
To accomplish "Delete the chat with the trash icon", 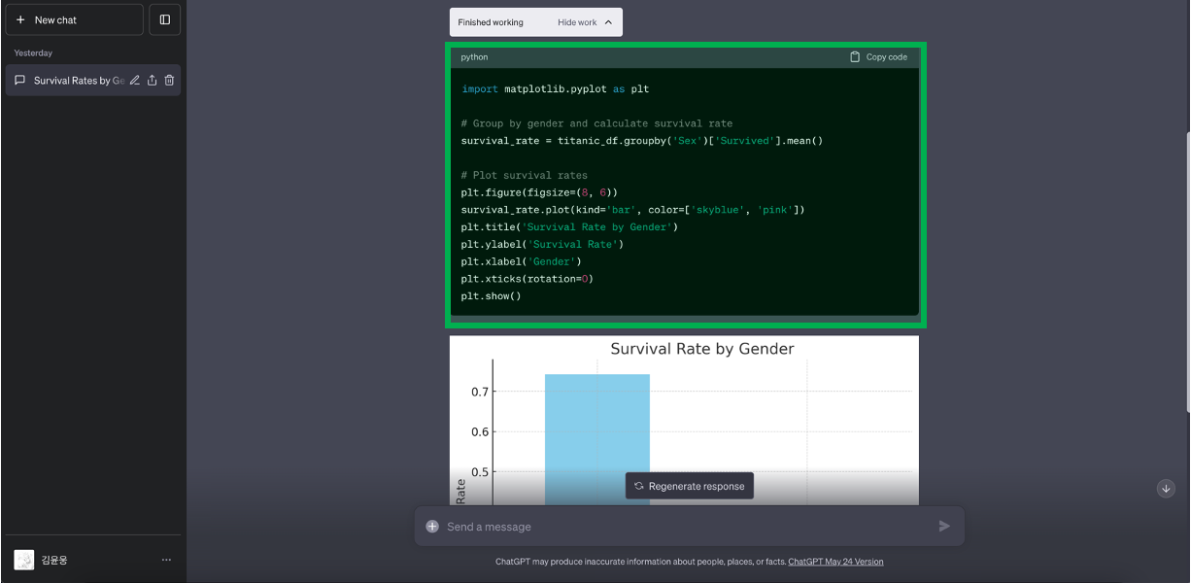I will pos(169,80).
